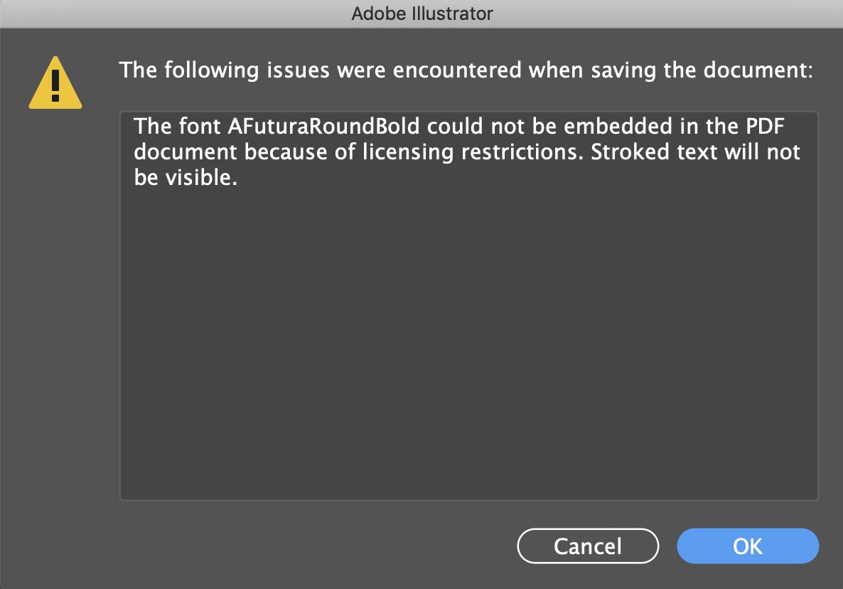Click the word 'document:' in the heading

pos(758,70)
